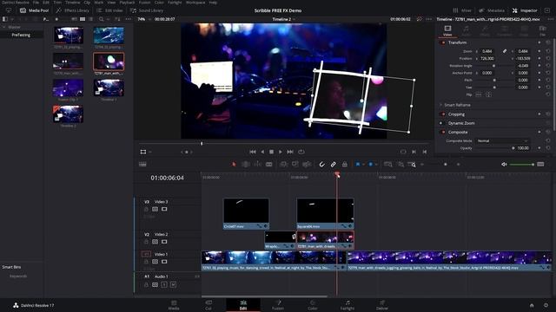Click the Mark Out icon below viewer

point(425,152)
